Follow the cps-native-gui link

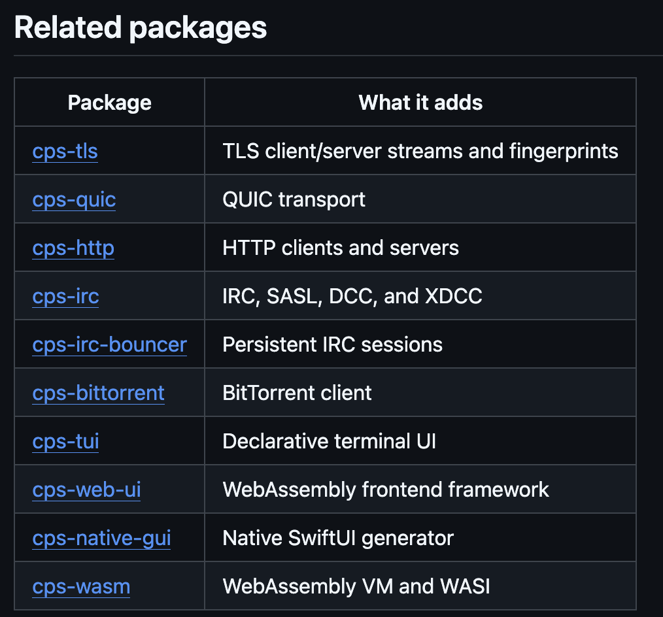click(x=101, y=538)
